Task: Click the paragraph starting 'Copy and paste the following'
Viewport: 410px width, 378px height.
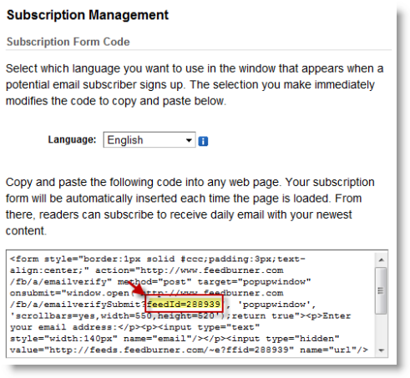Action: (190, 206)
